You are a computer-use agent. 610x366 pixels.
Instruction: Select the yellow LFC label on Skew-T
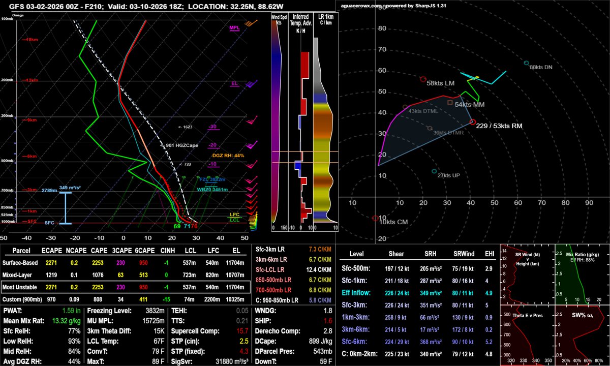pyautogui.click(x=234, y=215)
